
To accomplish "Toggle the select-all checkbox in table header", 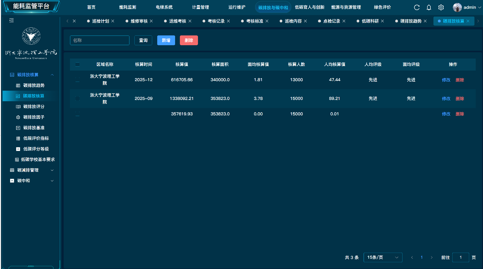I will click(77, 65).
